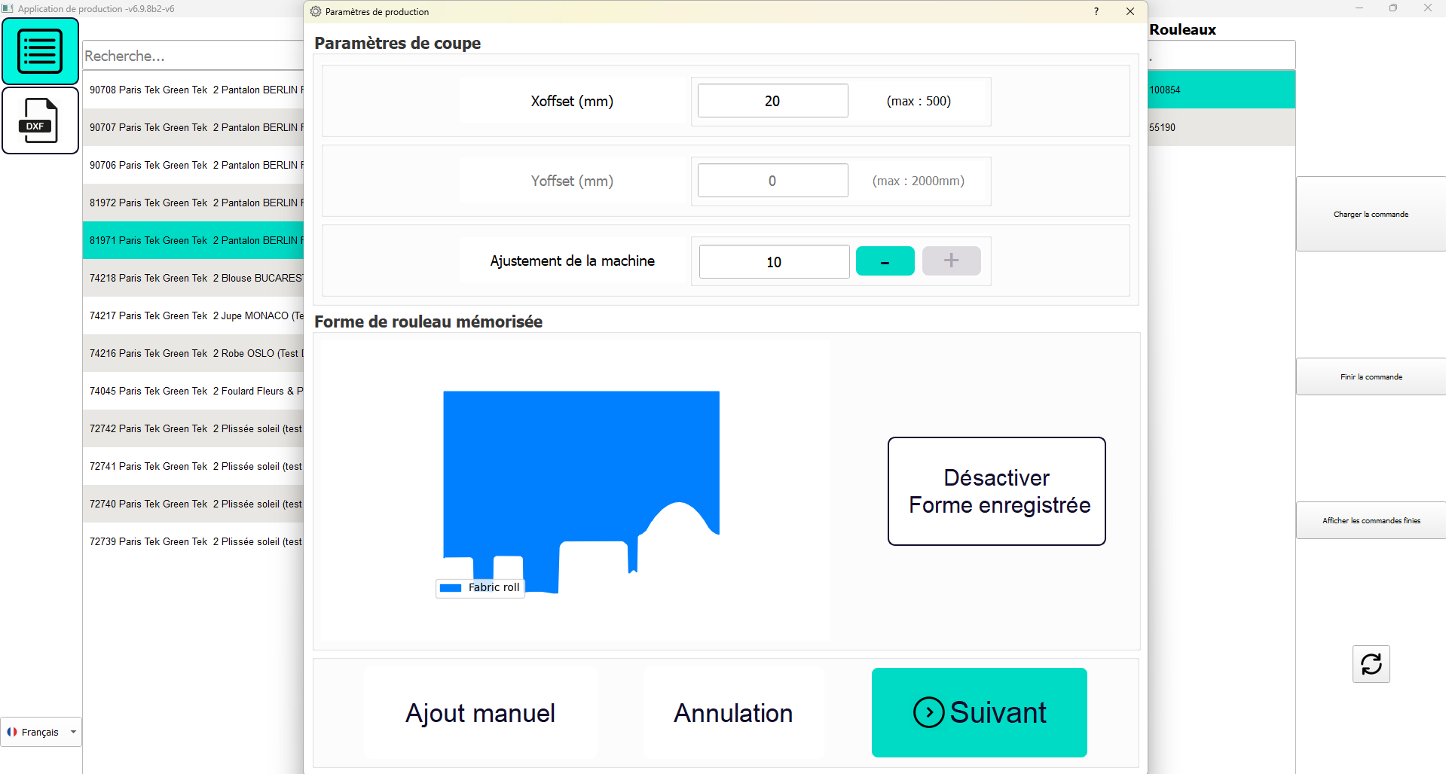Toggle the Fabric roll legend entry
This screenshot has height=774, width=1446.
pyautogui.click(x=481, y=587)
